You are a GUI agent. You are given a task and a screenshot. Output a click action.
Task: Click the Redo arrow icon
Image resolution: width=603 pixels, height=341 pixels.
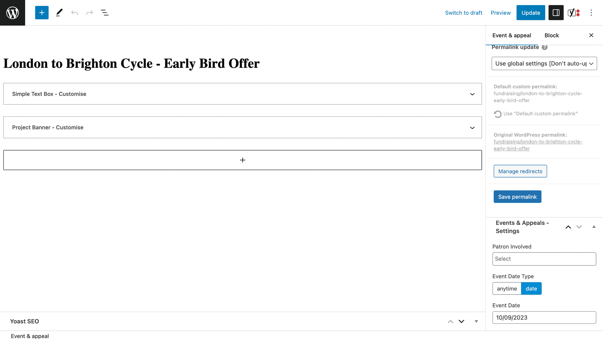(x=90, y=13)
